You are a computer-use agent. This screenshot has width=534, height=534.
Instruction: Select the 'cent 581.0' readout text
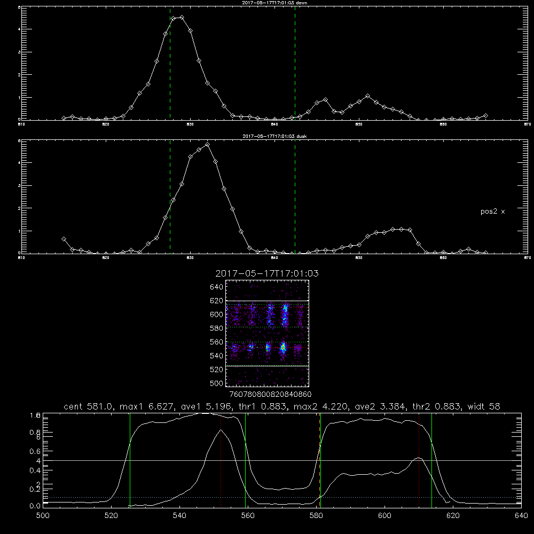point(90,406)
